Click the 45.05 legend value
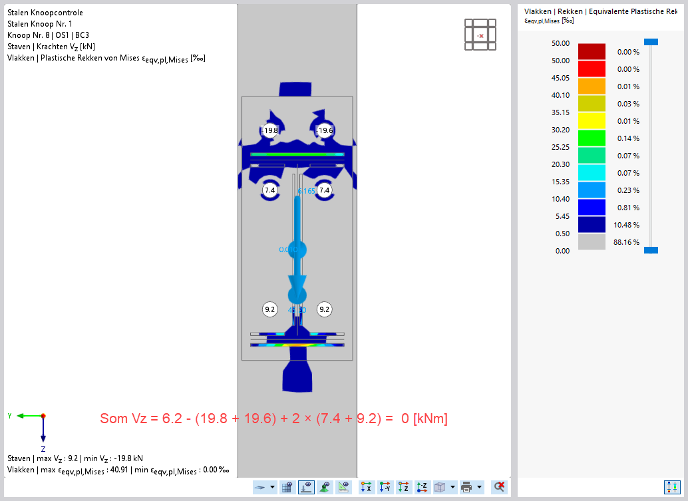 [560, 78]
